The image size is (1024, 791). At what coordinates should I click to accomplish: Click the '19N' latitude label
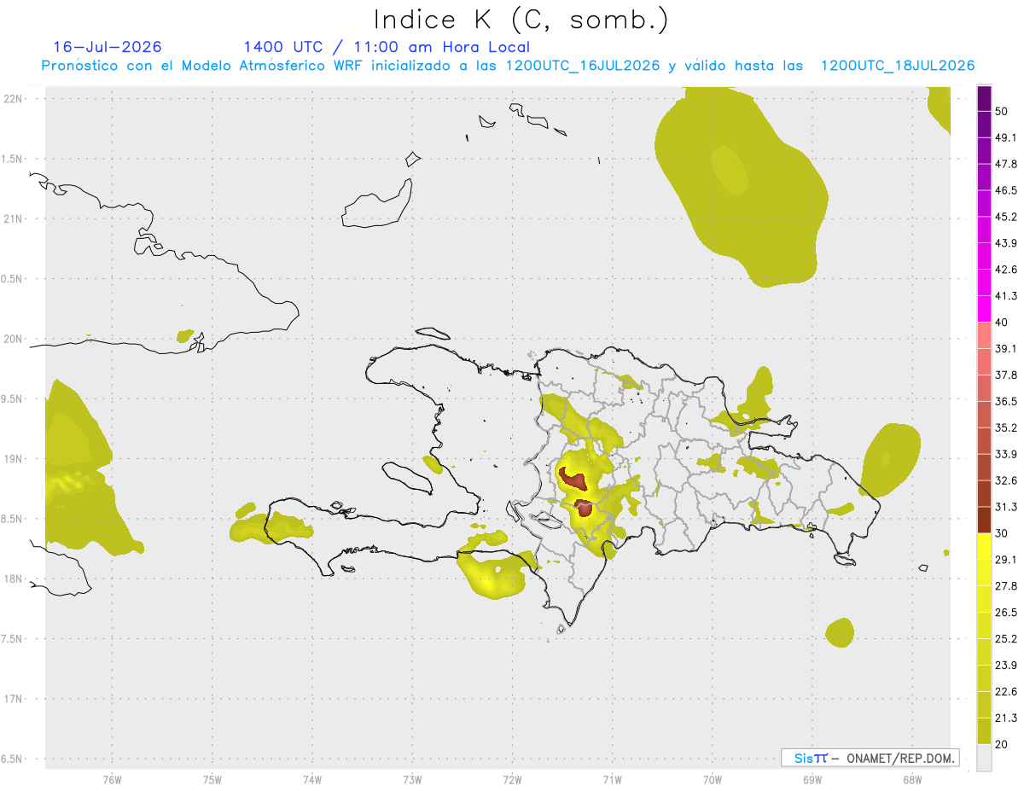point(13,459)
